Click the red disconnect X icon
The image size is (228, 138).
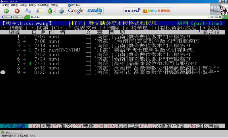[x=17, y=11]
